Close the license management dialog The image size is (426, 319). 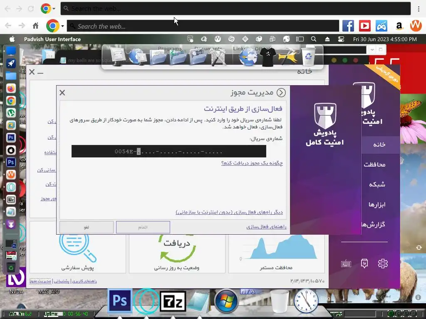62,93
